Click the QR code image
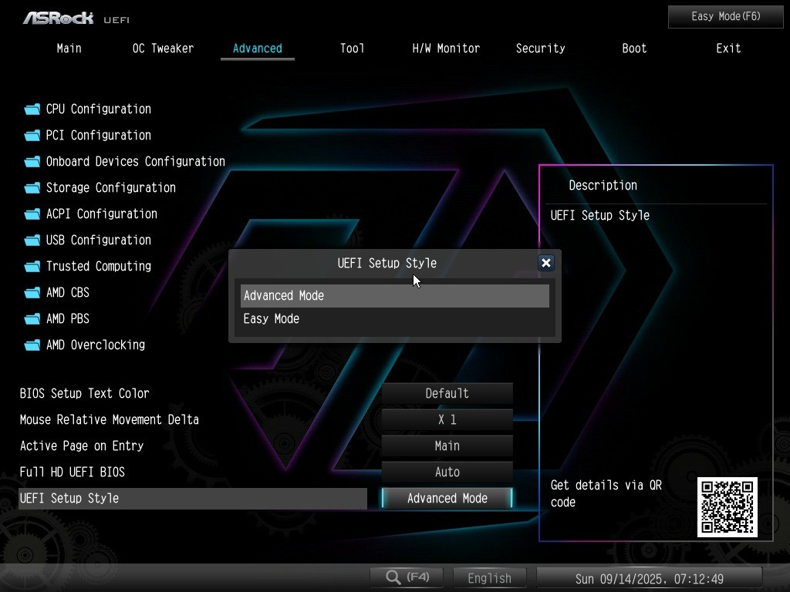 tap(727, 506)
